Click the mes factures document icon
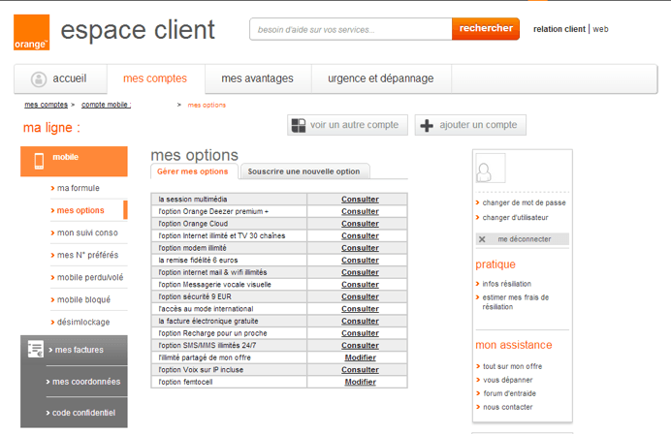671x434 pixels. coord(36,349)
